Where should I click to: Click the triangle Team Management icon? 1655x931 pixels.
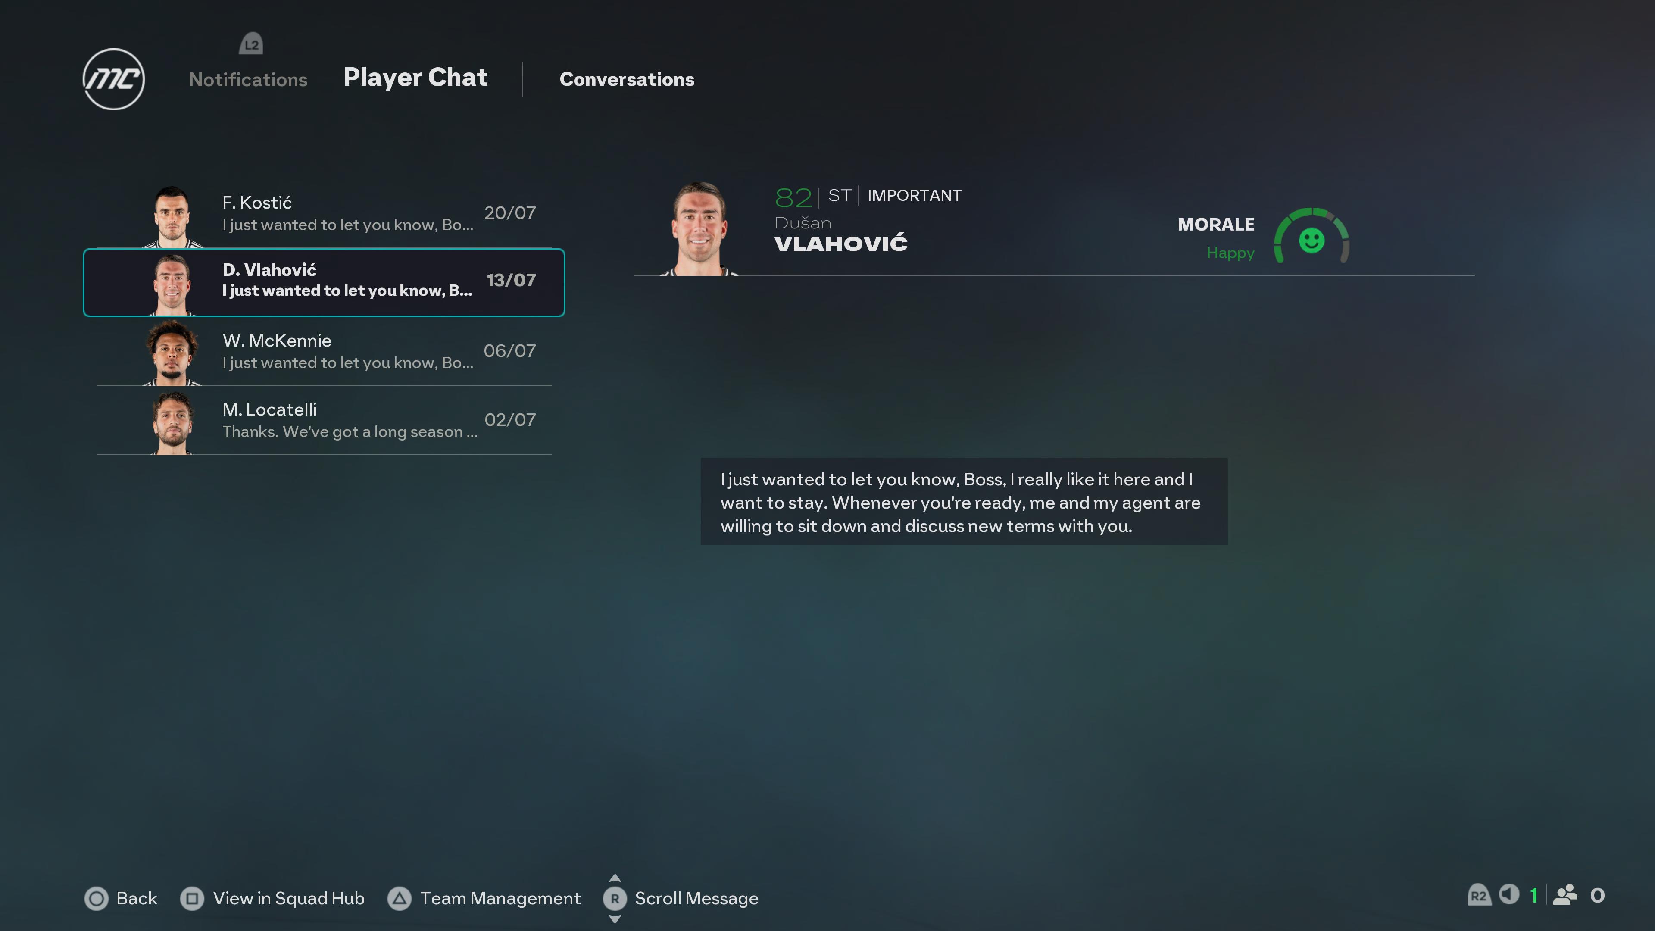tap(399, 898)
